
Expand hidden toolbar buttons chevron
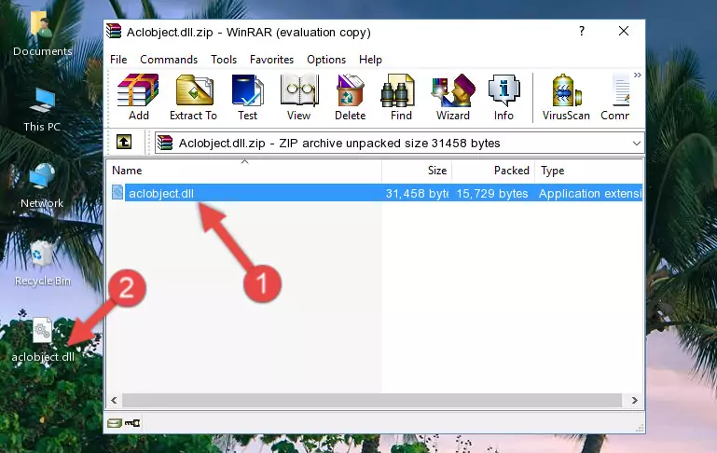point(638,75)
